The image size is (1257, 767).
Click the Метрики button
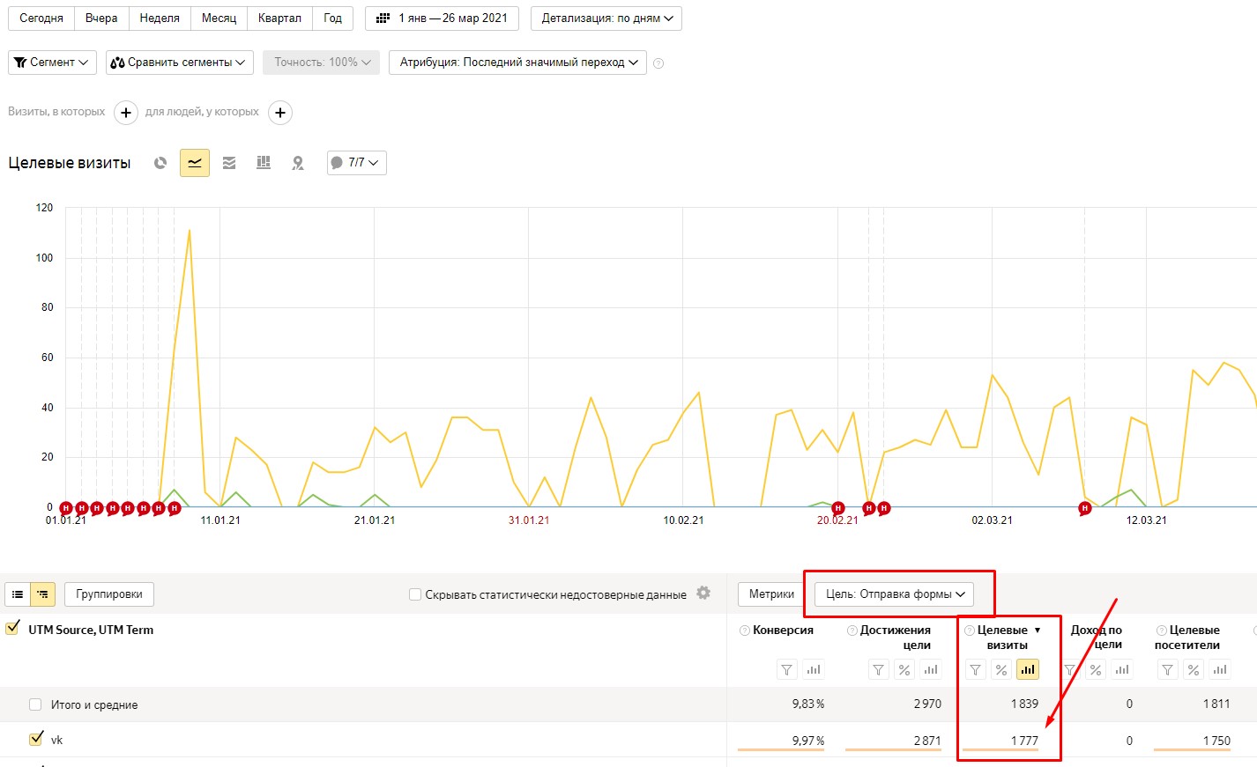click(771, 594)
